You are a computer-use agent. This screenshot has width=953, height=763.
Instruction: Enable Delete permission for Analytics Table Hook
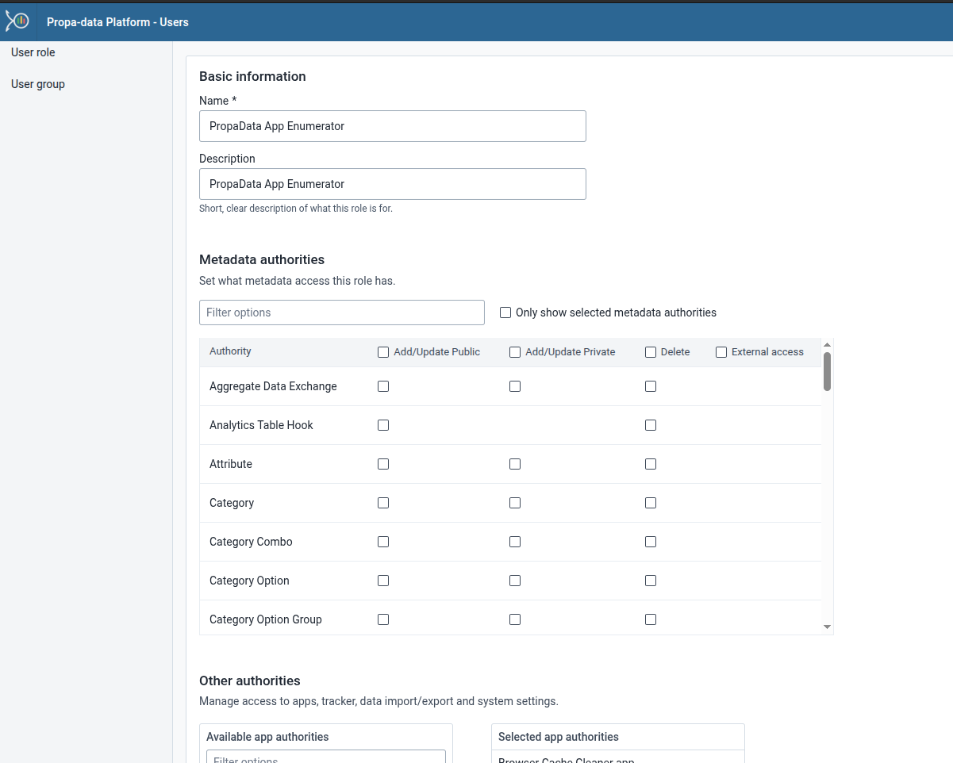tap(651, 425)
